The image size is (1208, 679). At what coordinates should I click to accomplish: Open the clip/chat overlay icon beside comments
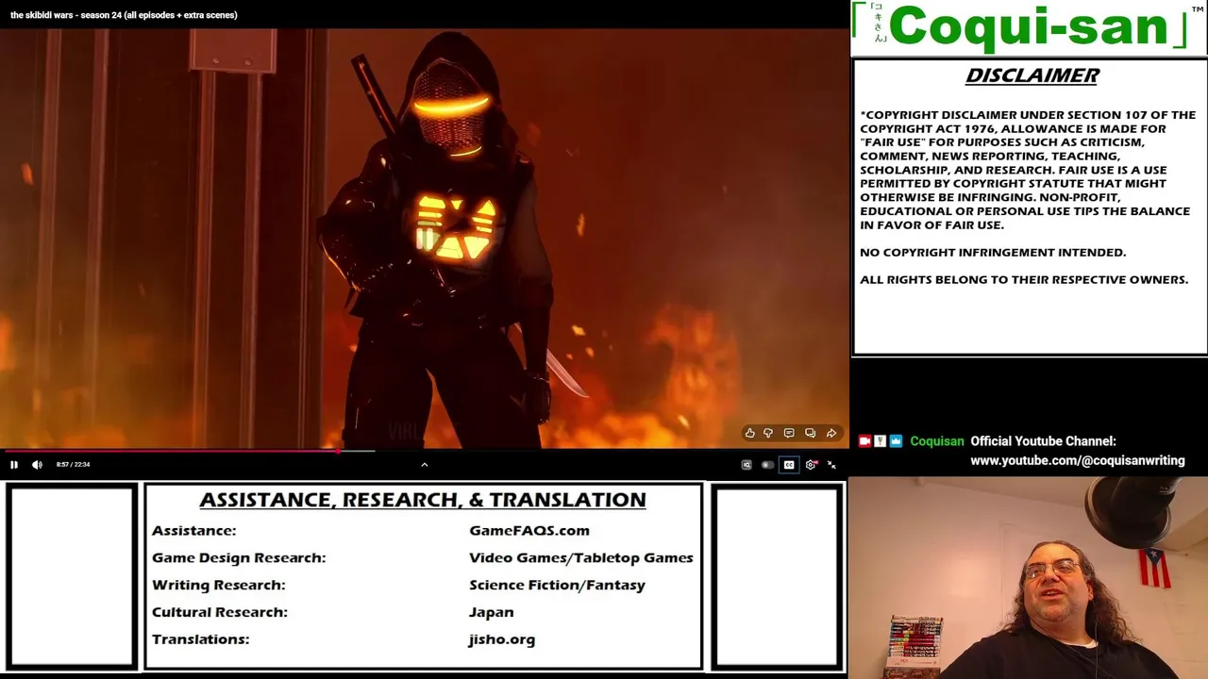pos(810,433)
